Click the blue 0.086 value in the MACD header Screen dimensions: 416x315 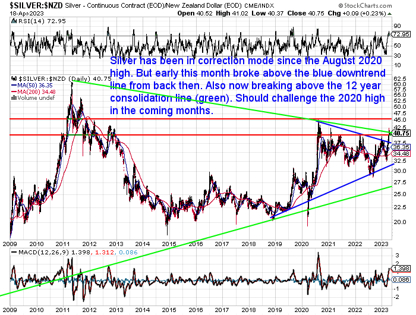click(x=128, y=252)
